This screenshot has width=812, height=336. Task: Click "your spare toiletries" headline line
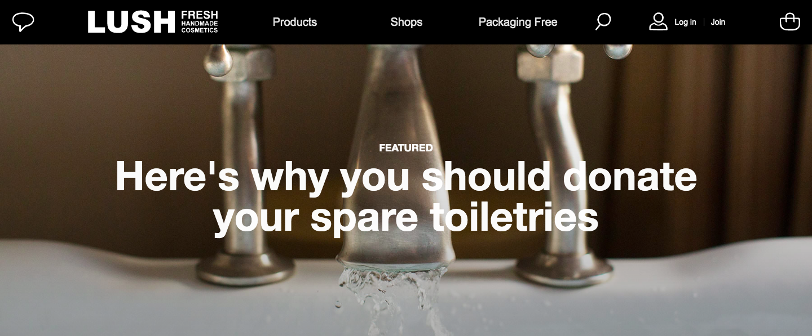coord(406,217)
